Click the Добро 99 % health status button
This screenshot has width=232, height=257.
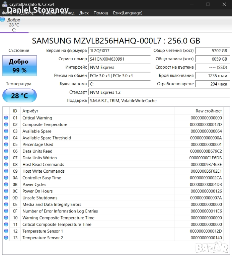pyautogui.click(x=19, y=66)
